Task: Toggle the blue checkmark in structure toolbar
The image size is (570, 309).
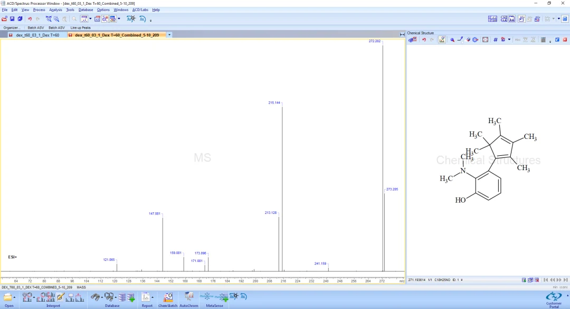Action: point(557,40)
